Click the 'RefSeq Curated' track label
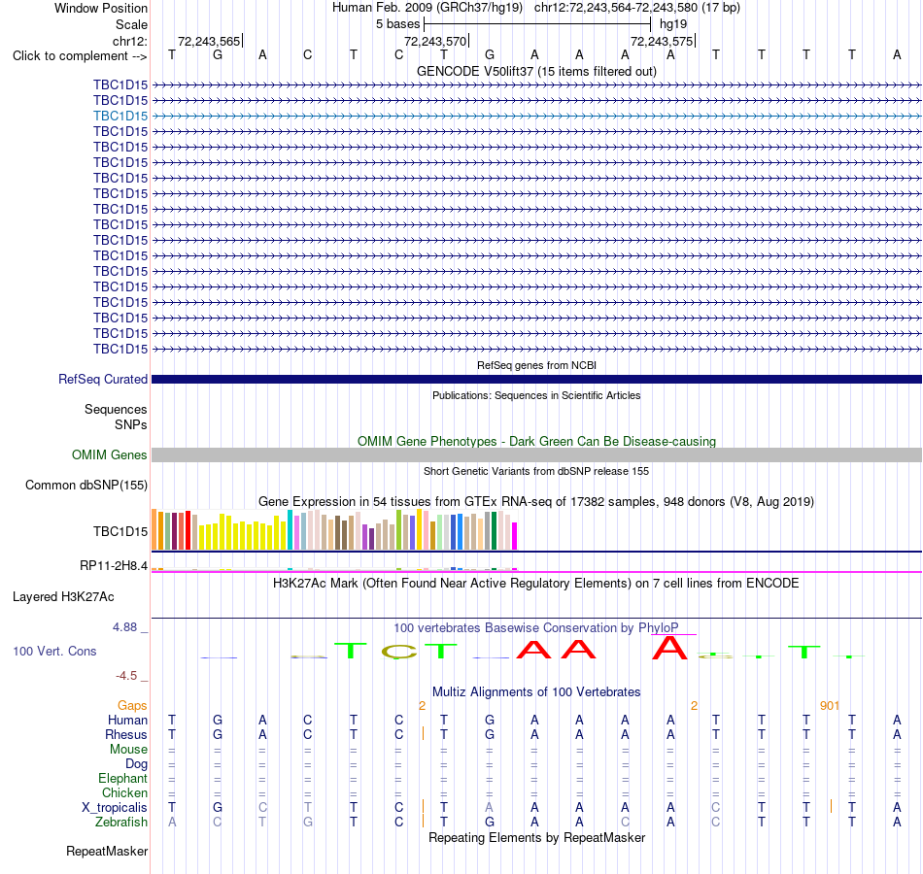Screen dimensions: 923x874 point(103,379)
